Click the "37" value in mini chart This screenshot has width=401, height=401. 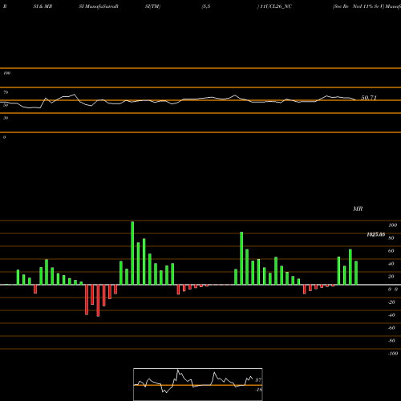tap(258, 380)
